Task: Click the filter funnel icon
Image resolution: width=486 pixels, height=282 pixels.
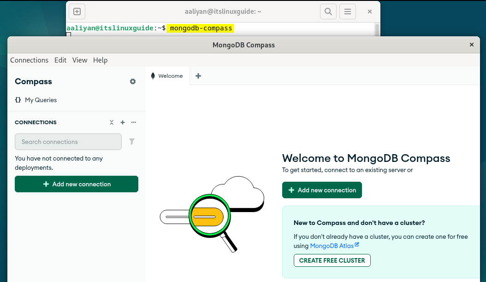Action: [x=132, y=142]
